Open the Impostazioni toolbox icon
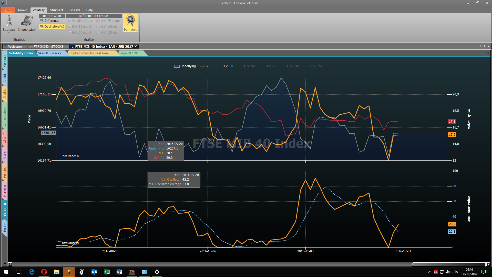 [27, 21]
